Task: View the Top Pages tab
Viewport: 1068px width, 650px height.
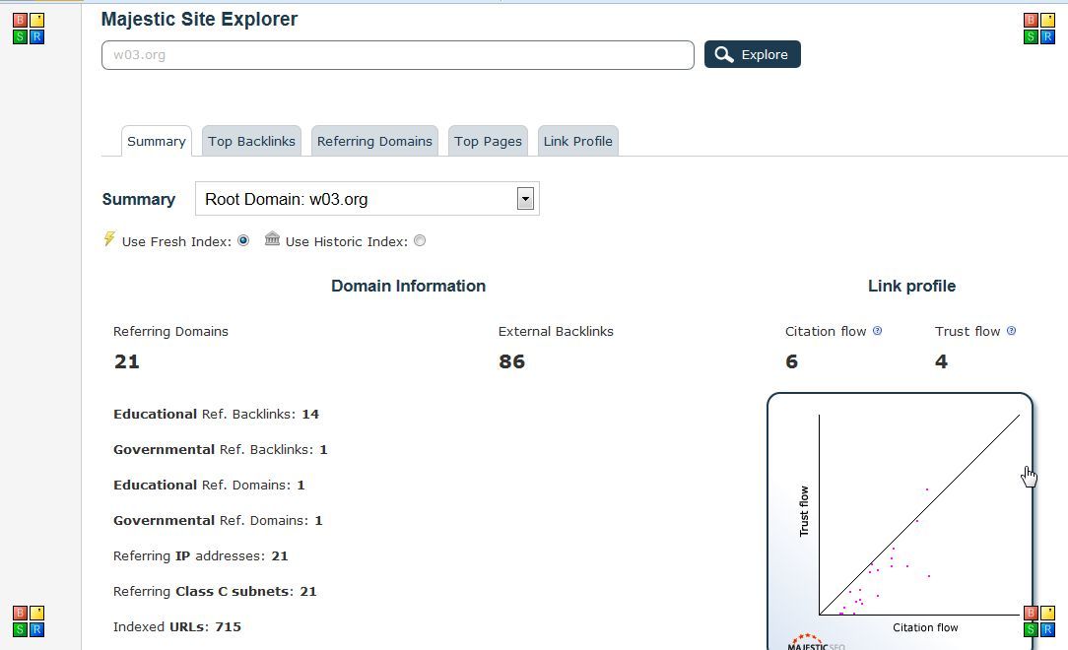Action: click(488, 141)
